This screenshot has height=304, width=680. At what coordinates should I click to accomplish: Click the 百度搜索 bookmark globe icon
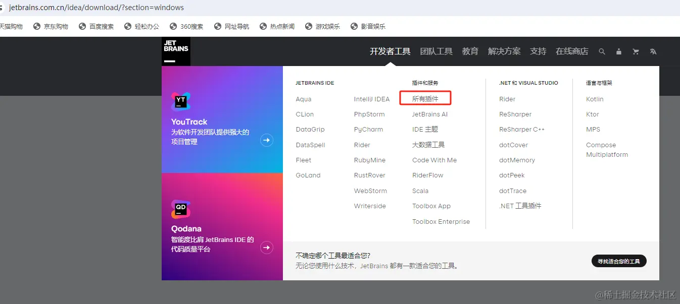82,26
